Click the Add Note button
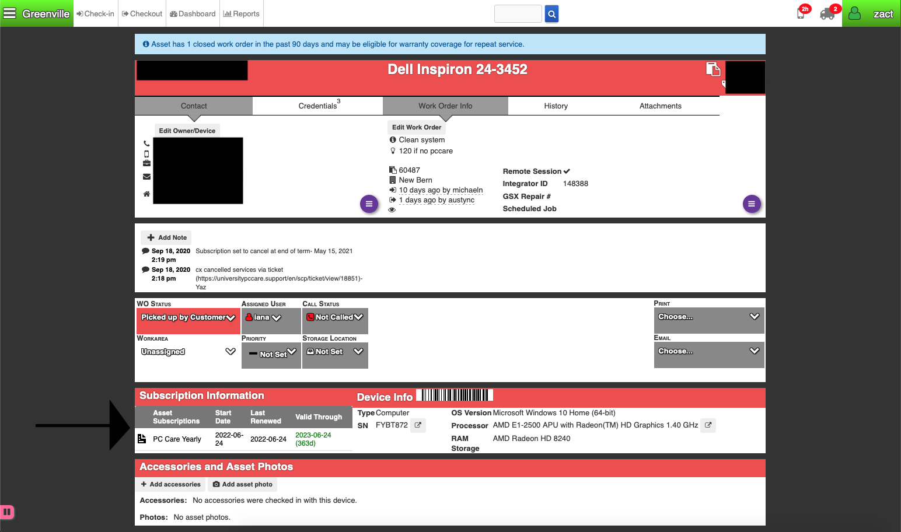The image size is (901, 532). point(166,237)
